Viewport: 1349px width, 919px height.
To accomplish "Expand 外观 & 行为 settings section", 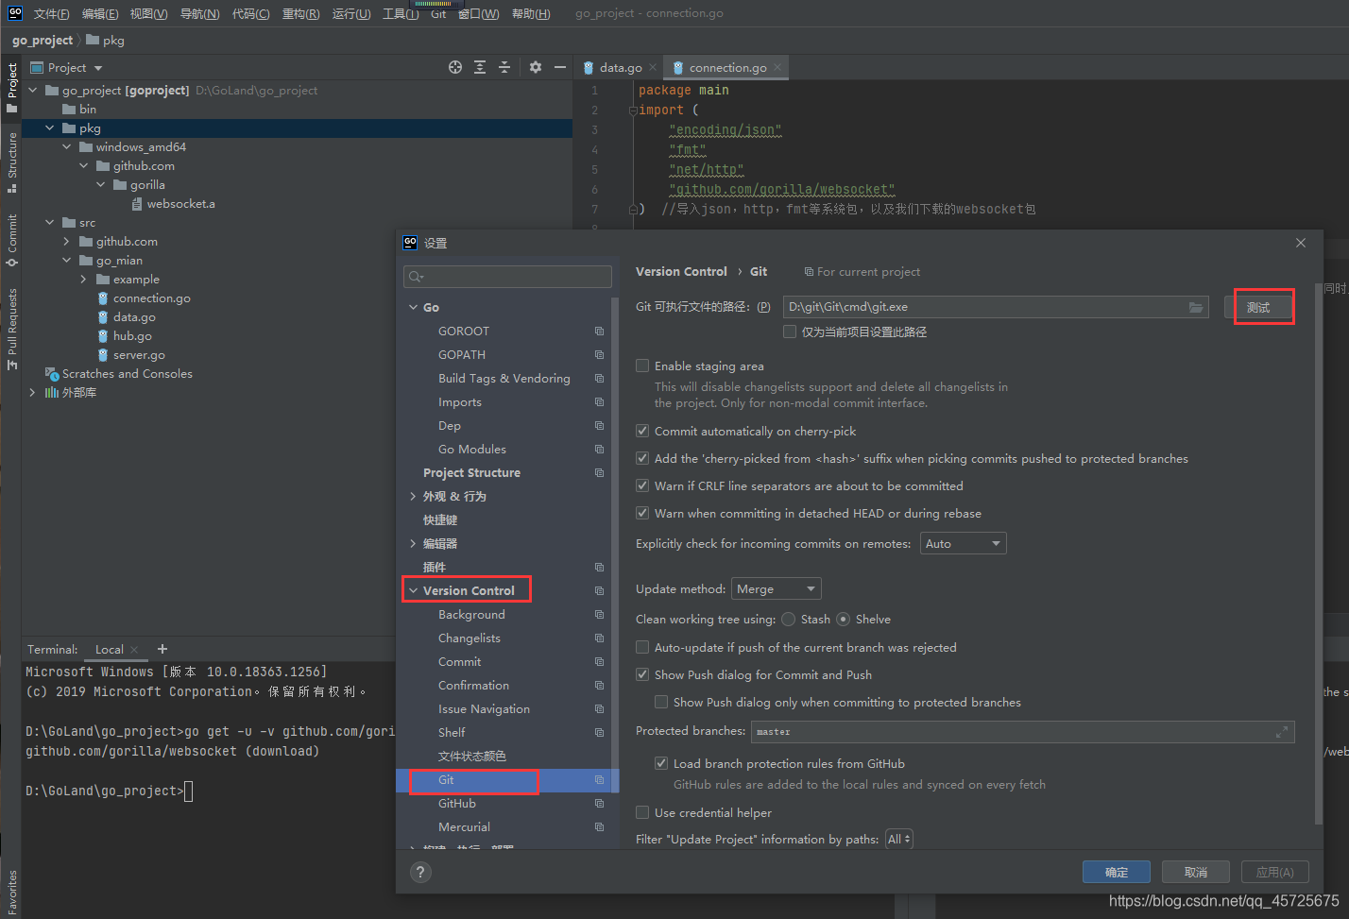I will pos(413,496).
